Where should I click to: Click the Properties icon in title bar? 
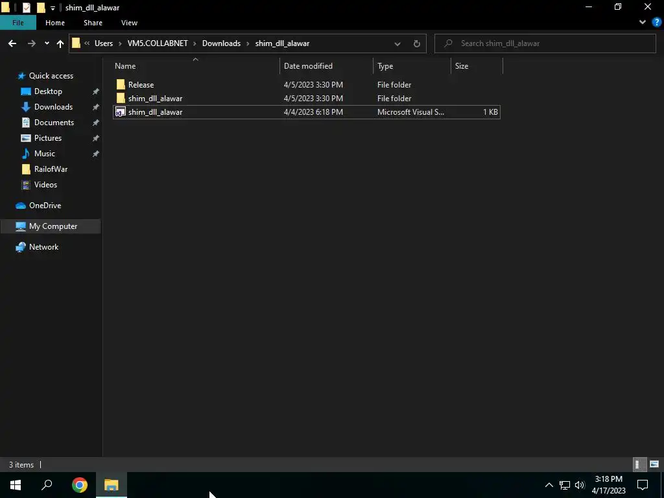click(x=26, y=8)
